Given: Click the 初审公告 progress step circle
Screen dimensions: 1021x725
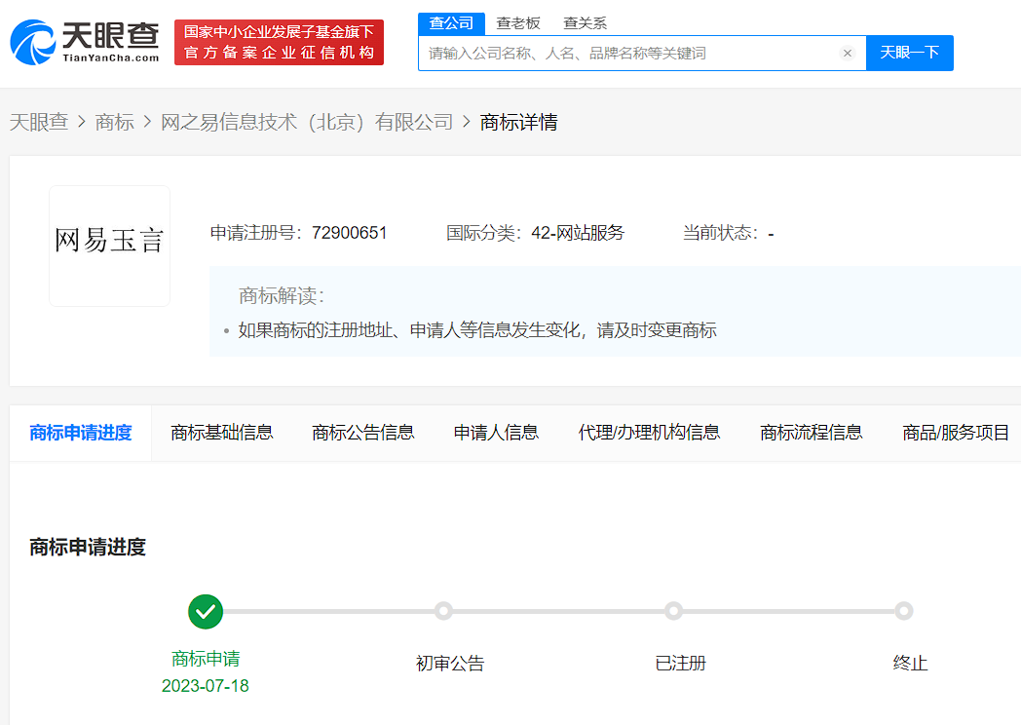Looking at the screenshot, I should [x=443, y=611].
